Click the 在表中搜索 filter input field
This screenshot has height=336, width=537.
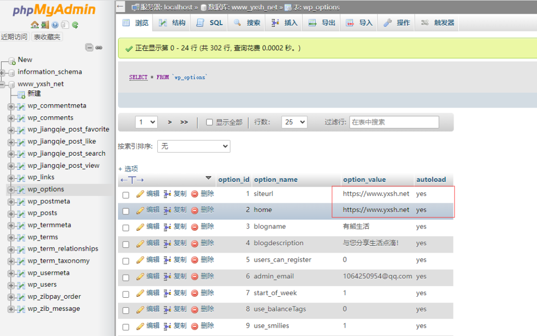394,122
